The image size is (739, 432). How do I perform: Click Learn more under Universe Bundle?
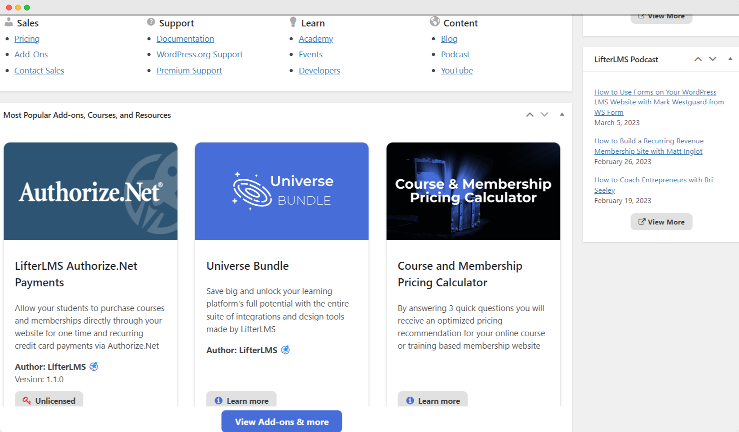[241, 399]
